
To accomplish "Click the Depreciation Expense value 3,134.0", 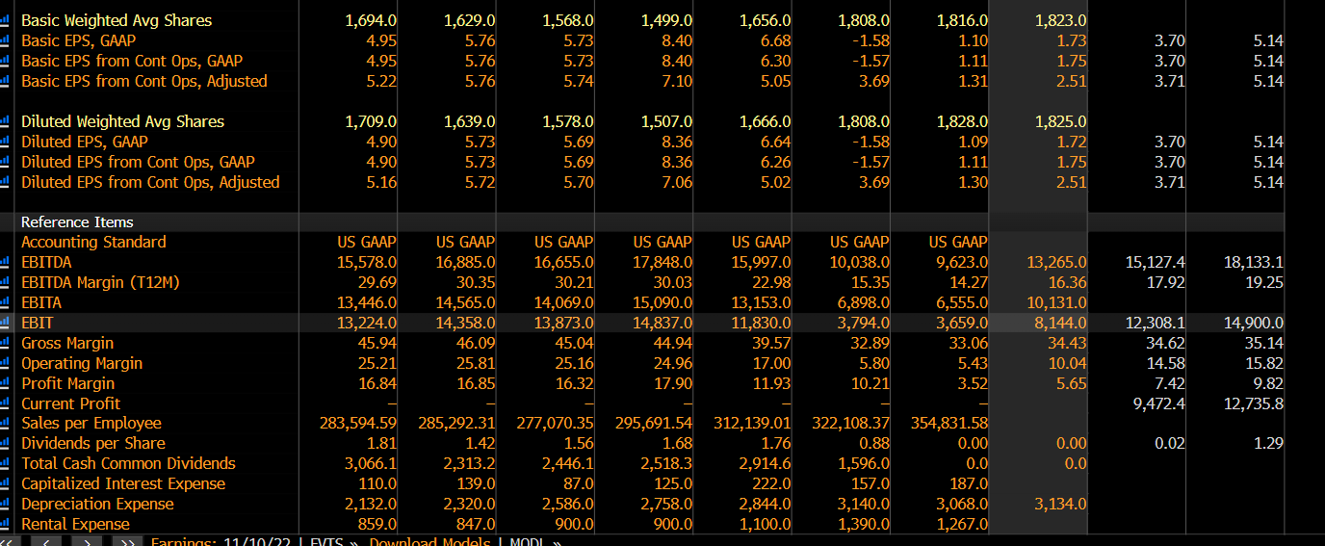I will click(x=1060, y=504).
